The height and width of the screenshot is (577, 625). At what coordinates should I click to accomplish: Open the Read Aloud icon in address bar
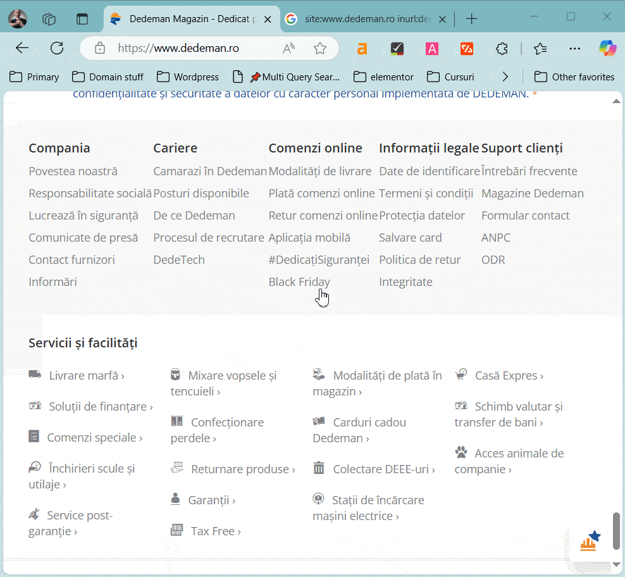click(x=289, y=48)
